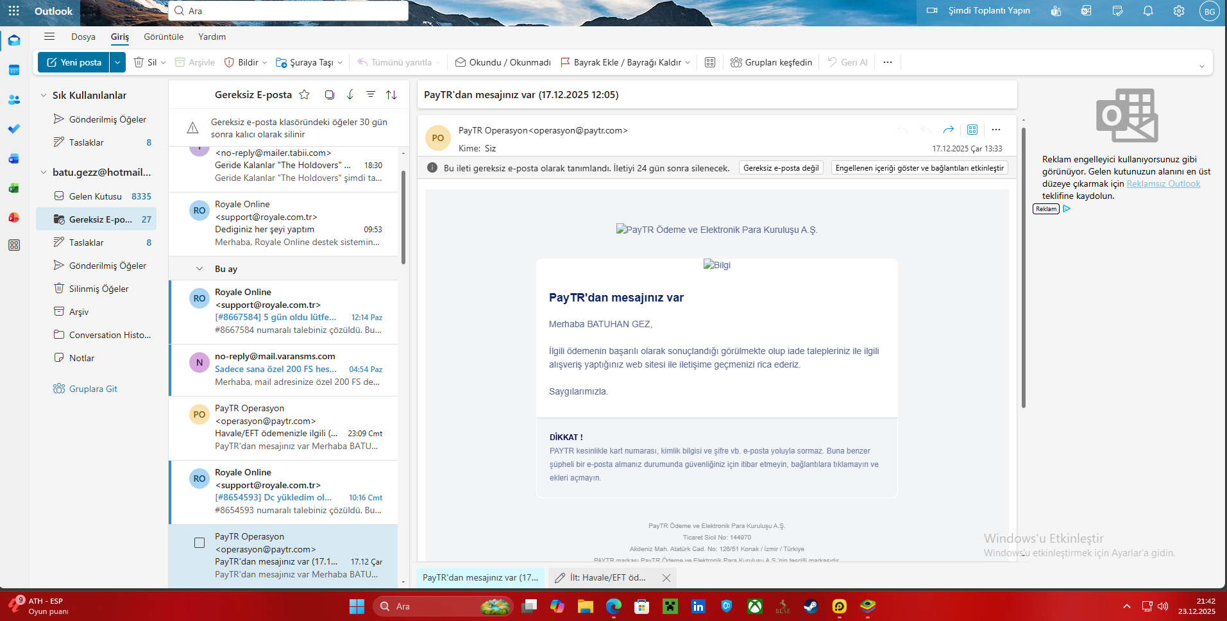The image size is (1227, 621).
Task: Switch to the Giriş ribbon tab
Action: click(120, 37)
